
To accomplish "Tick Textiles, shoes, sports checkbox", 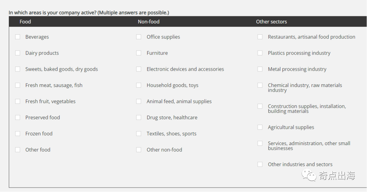I will coord(139,134).
